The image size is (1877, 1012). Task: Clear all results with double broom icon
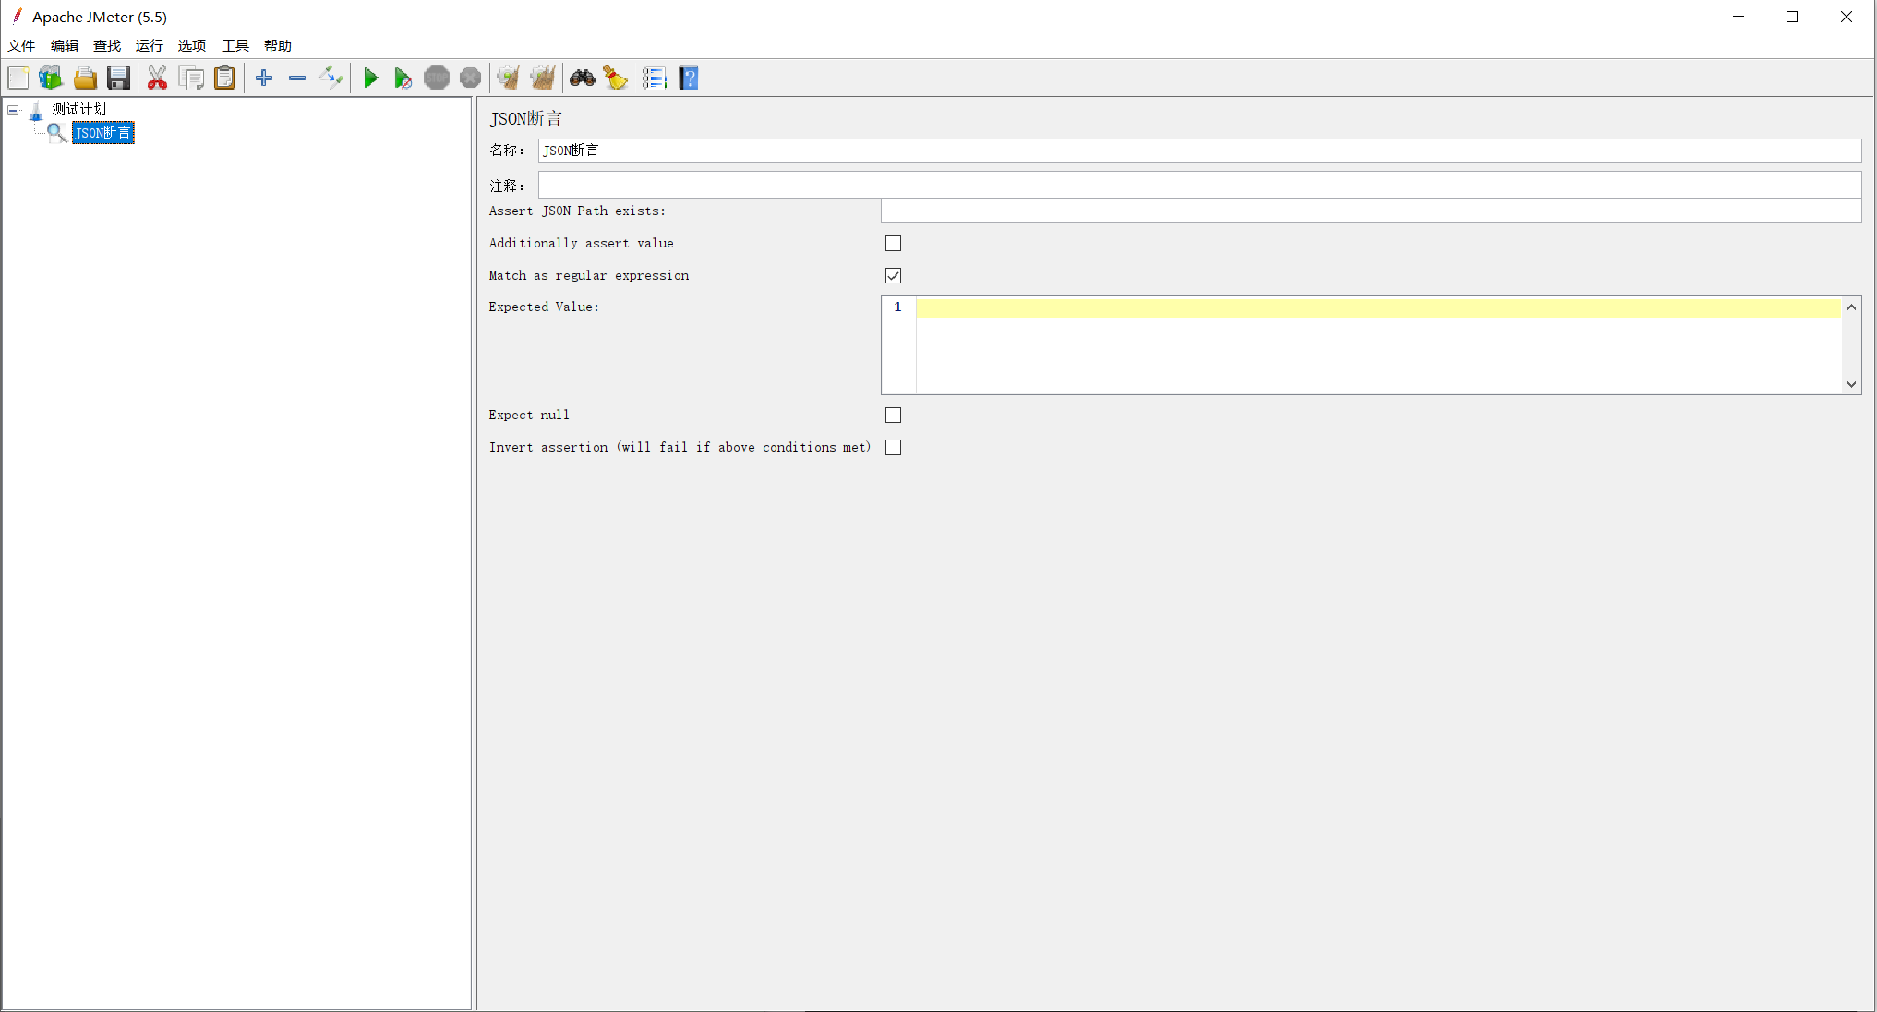[543, 78]
